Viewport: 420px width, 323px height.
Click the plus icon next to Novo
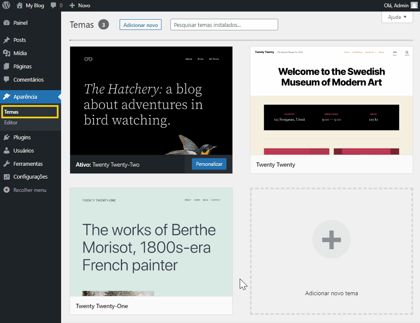coord(72,6)
